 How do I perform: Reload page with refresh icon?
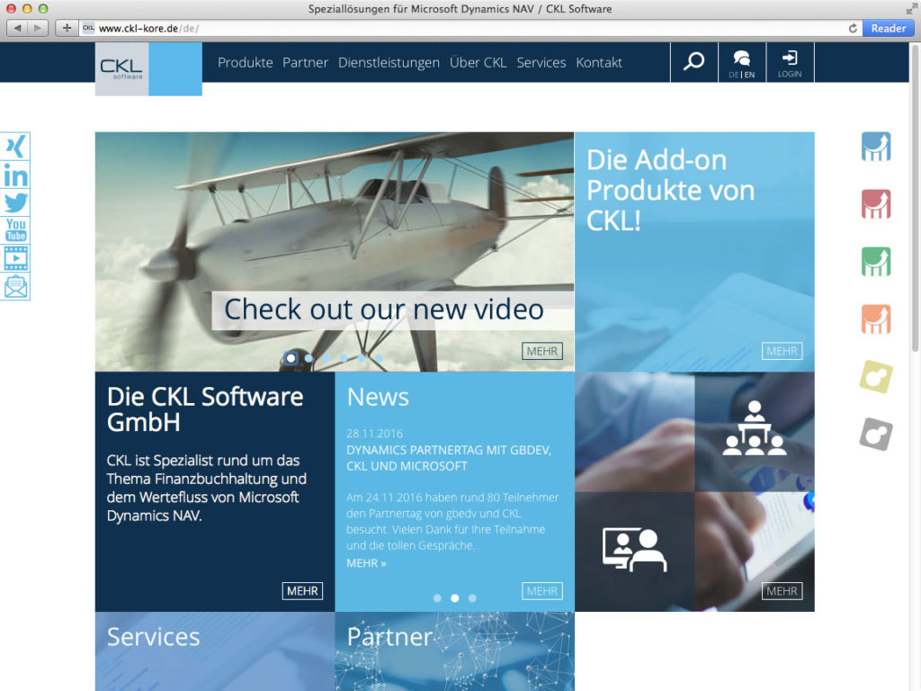coord(853,28)
